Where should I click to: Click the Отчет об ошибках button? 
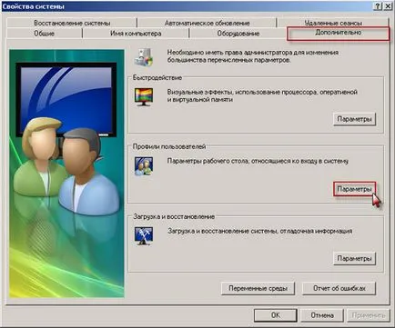(x=339, y=288)
